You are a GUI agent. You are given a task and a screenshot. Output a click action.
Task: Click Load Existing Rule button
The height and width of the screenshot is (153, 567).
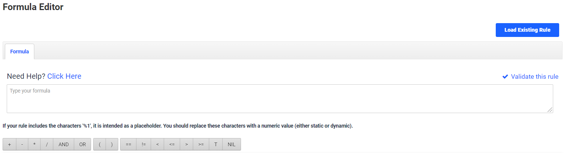(x=527, y=30)
